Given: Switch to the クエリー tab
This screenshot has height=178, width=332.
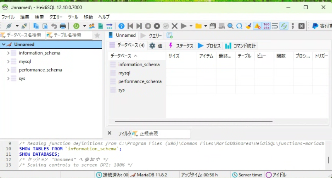Looking at the screenshot, I should point(151,36).
